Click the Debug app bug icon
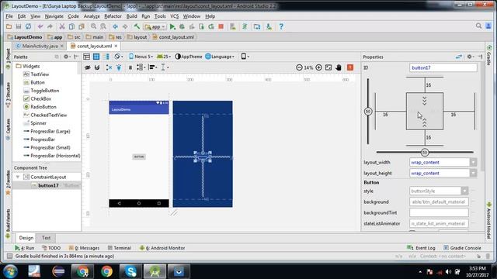Screen dimensions: 497x279 pyautogui.click(x=182, y=26)
